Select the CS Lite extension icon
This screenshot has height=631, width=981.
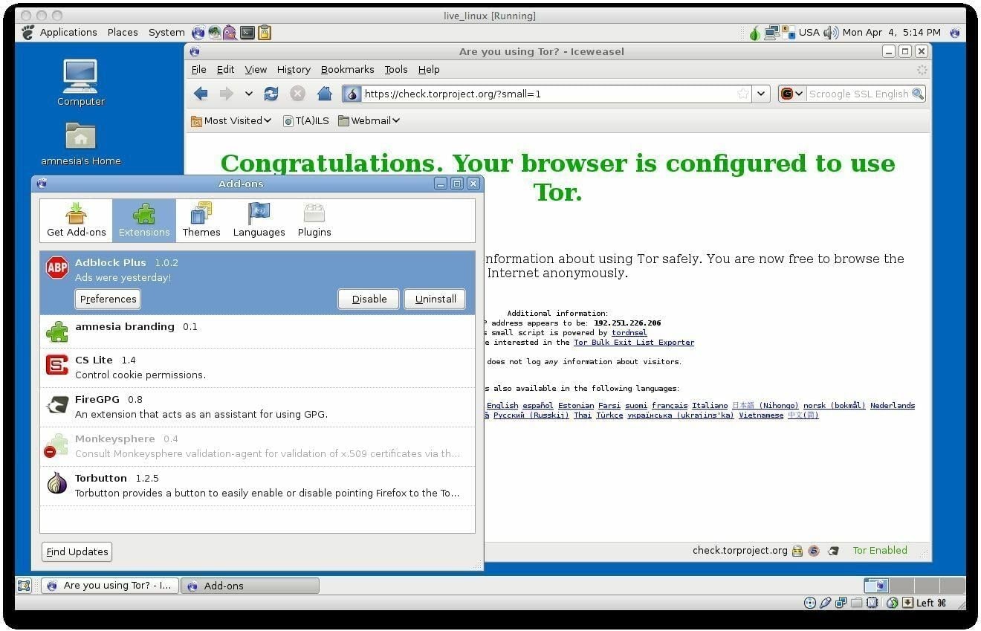click(57, 365)
